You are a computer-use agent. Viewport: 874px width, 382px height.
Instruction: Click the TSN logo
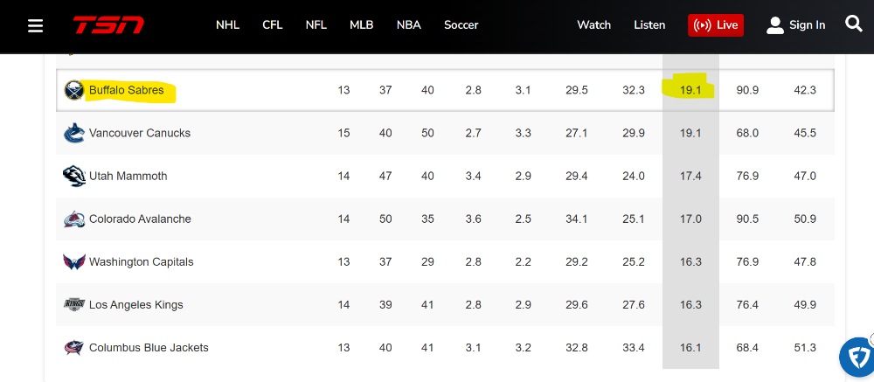click(108, 25)
